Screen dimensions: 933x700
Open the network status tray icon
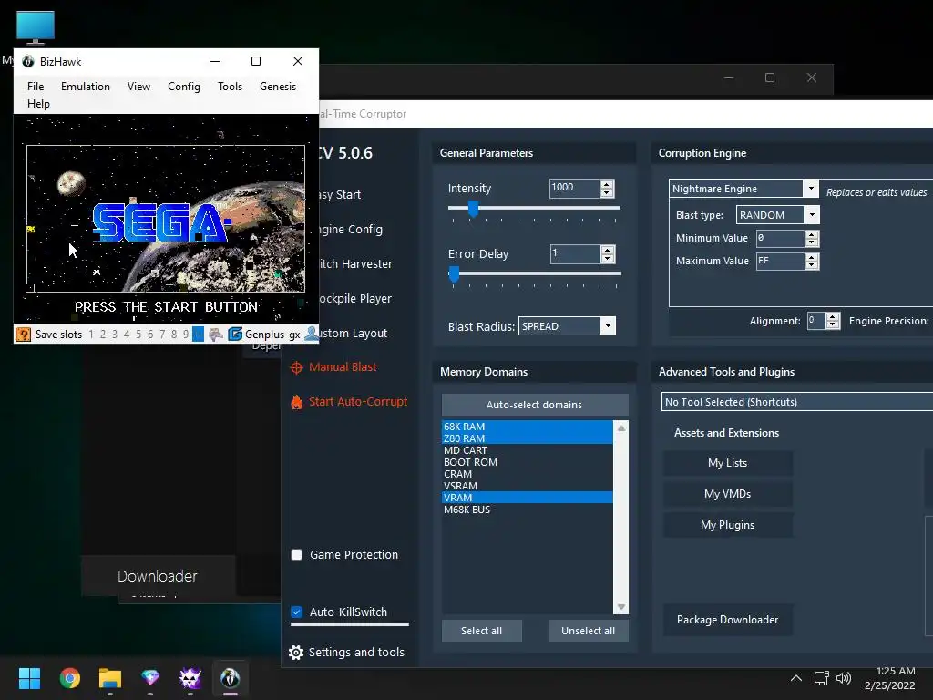(x=822, y=678)
